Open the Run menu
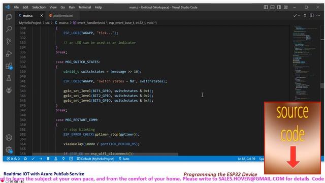This screenshot has width=325, height=183. [x=72, y=7]
